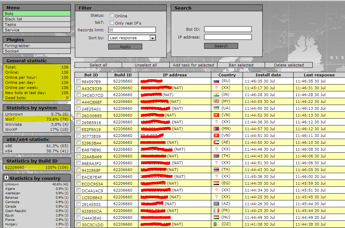
Task: Tick the checkbox for bot D4443E40
Action: click(x=78, y=217)
